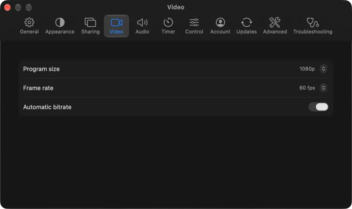The width and height of the screenshot is (352, 209).
Task: Go to the Audio speaker tab
Action: click(142, 26)
